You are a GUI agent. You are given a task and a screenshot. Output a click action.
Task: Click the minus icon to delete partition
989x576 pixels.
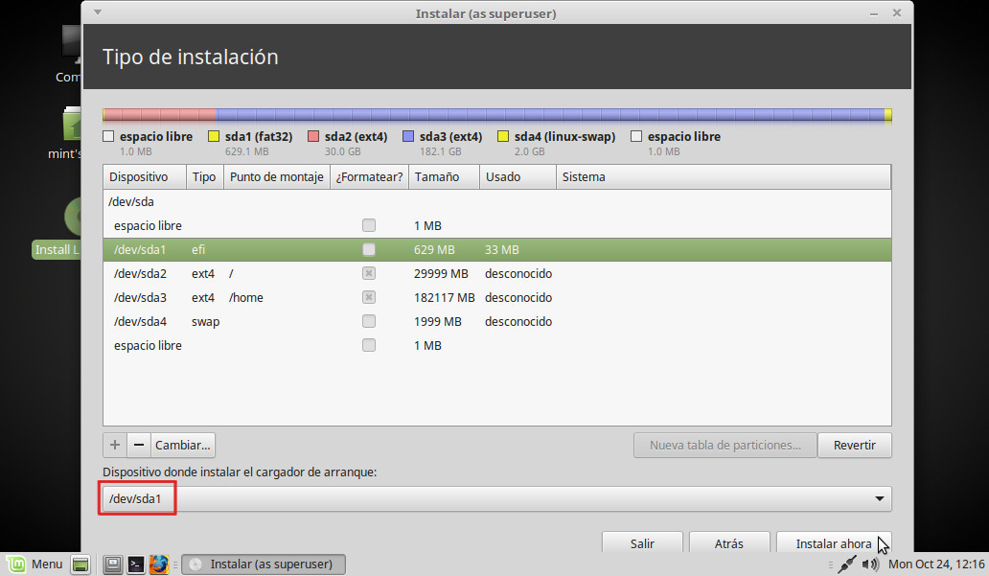[139, 446]
